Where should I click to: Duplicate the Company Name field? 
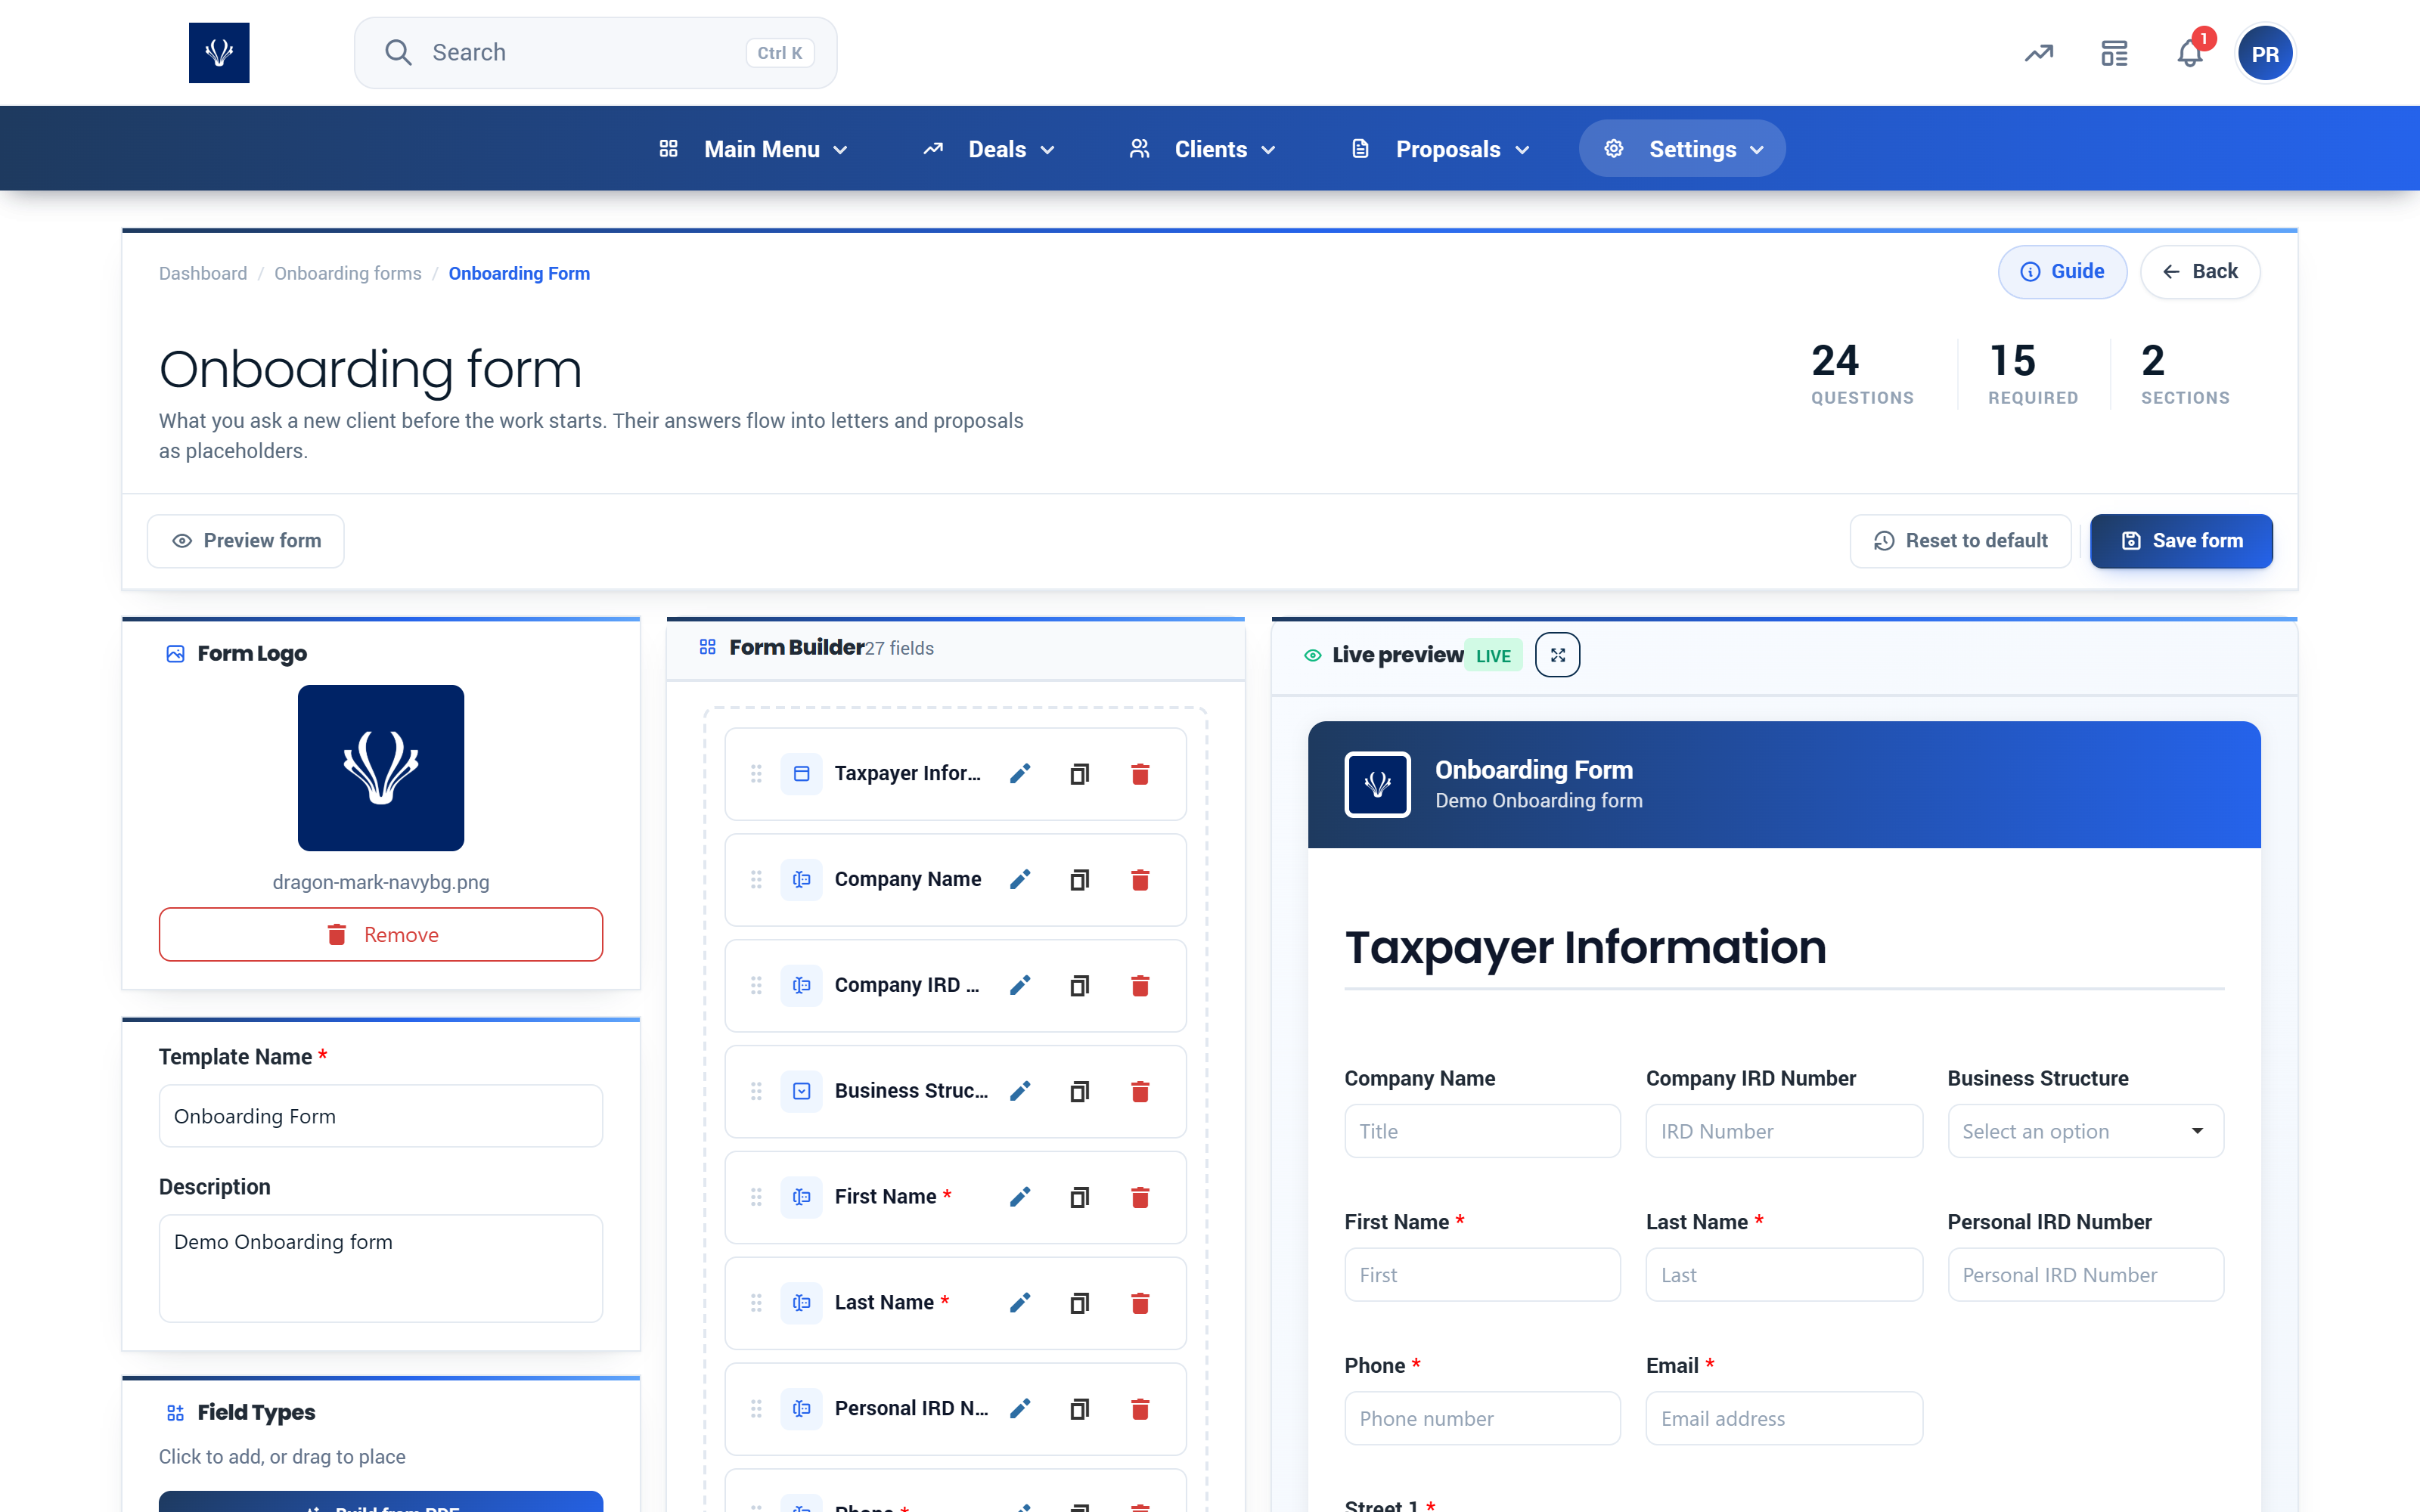coord(1079,880)
